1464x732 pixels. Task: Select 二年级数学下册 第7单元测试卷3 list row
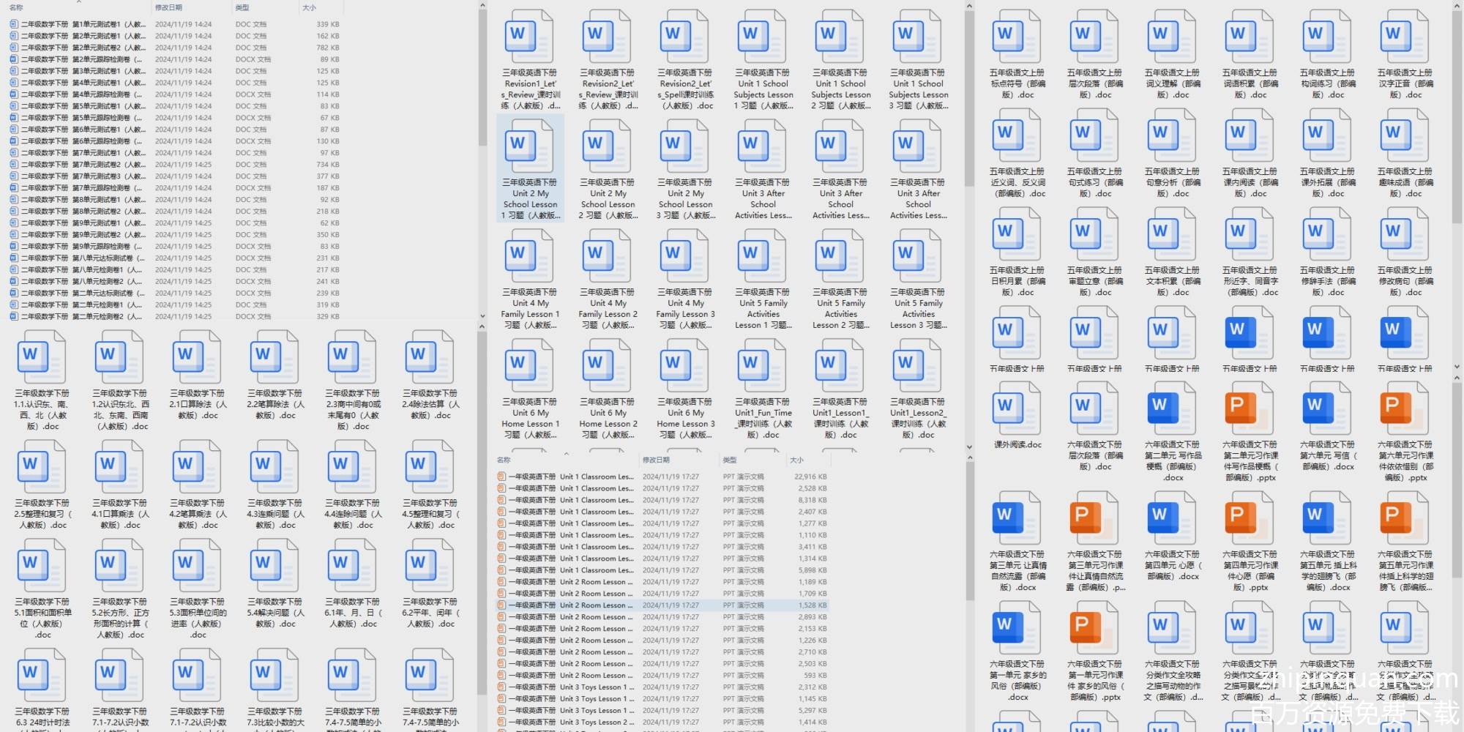(x=81, y=176)
